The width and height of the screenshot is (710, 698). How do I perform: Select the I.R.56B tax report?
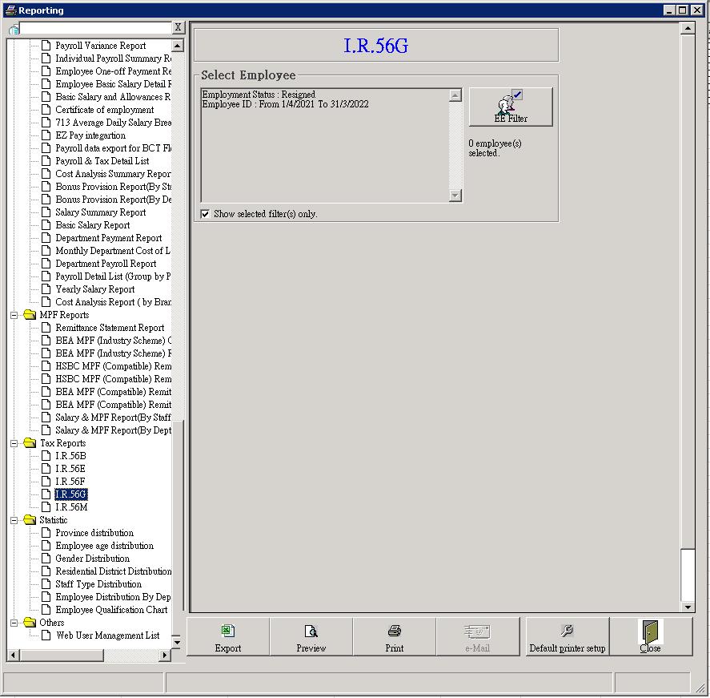tap(70, 456)
